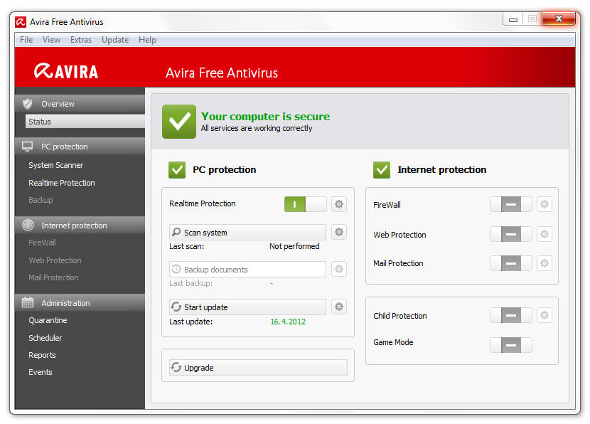Collapse the Administration sidebar section

click(x=80, y=303)
